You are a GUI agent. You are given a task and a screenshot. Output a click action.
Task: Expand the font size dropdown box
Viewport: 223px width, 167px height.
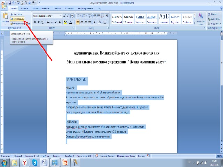62,16
